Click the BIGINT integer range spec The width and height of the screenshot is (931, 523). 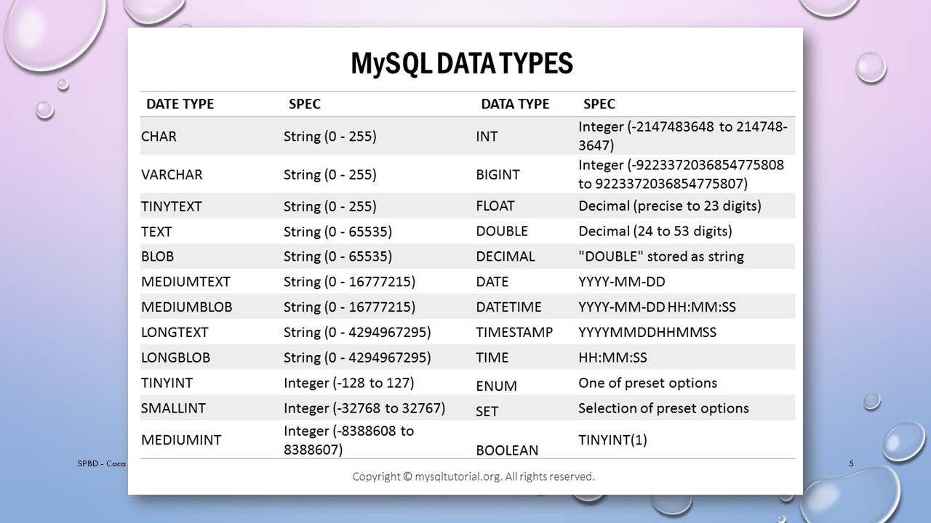pyautogui.click(x=682, y=175)
